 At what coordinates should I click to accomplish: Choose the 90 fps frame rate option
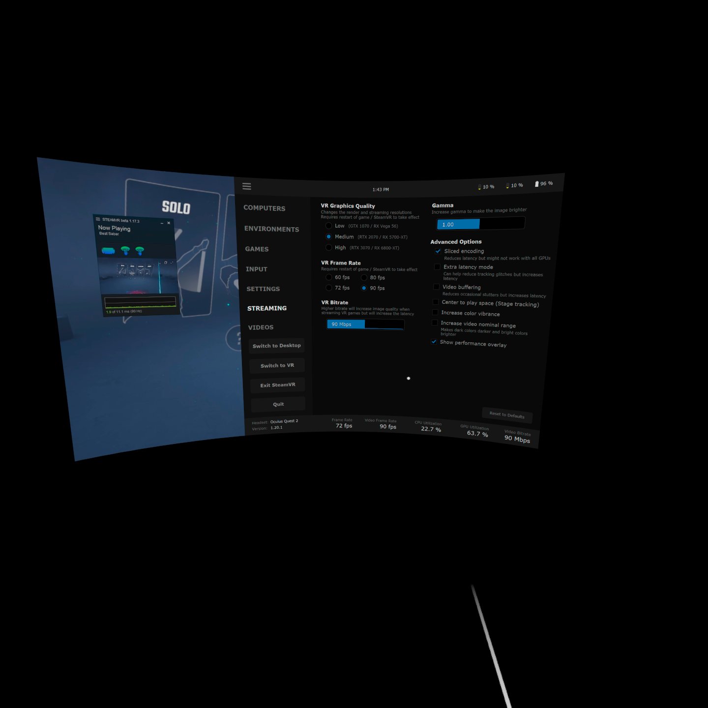364,288
